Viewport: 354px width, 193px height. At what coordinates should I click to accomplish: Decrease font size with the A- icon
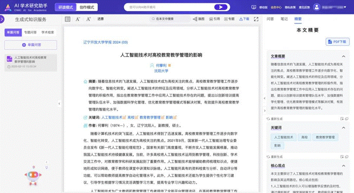78,19
